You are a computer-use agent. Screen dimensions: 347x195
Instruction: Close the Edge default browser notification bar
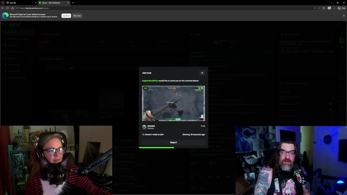coord(344,16)
